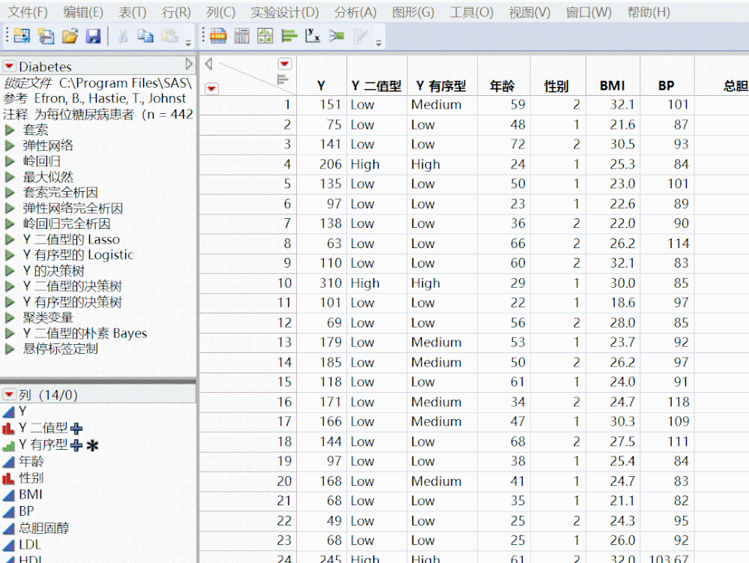This screenshot has height=563, width=749.
Task: Select the BMI column header
Action: tap(612, 86)
